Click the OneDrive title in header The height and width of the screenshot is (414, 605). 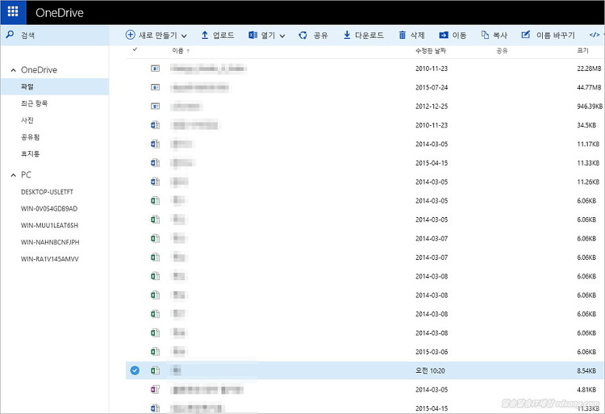tap(60, 13)
